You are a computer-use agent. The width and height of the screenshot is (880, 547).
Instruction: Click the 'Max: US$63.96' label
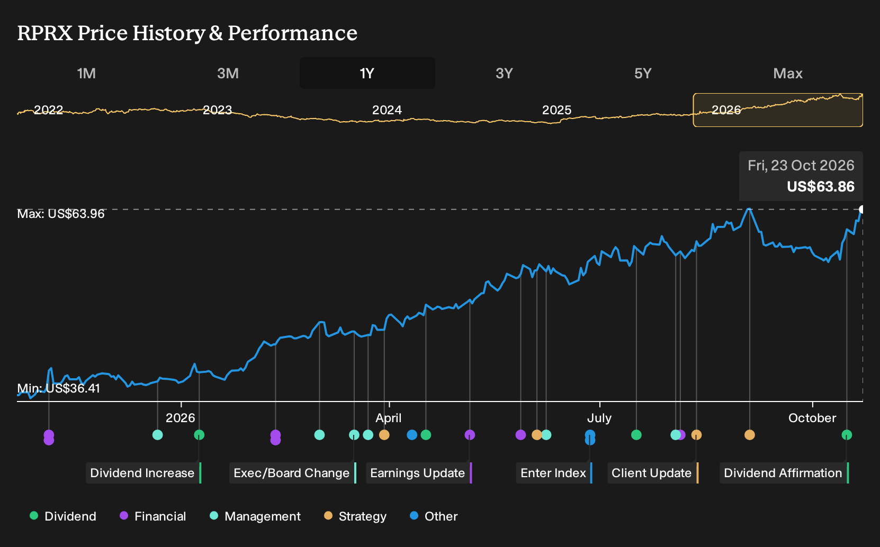point(61,214)
